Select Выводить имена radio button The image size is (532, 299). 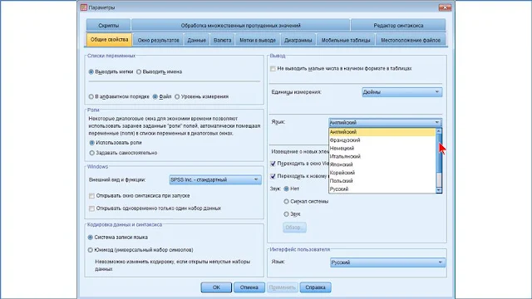(x=139, y=72)
